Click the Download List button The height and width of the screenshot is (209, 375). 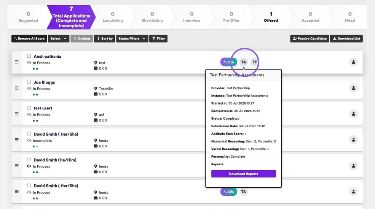(346, 38)
